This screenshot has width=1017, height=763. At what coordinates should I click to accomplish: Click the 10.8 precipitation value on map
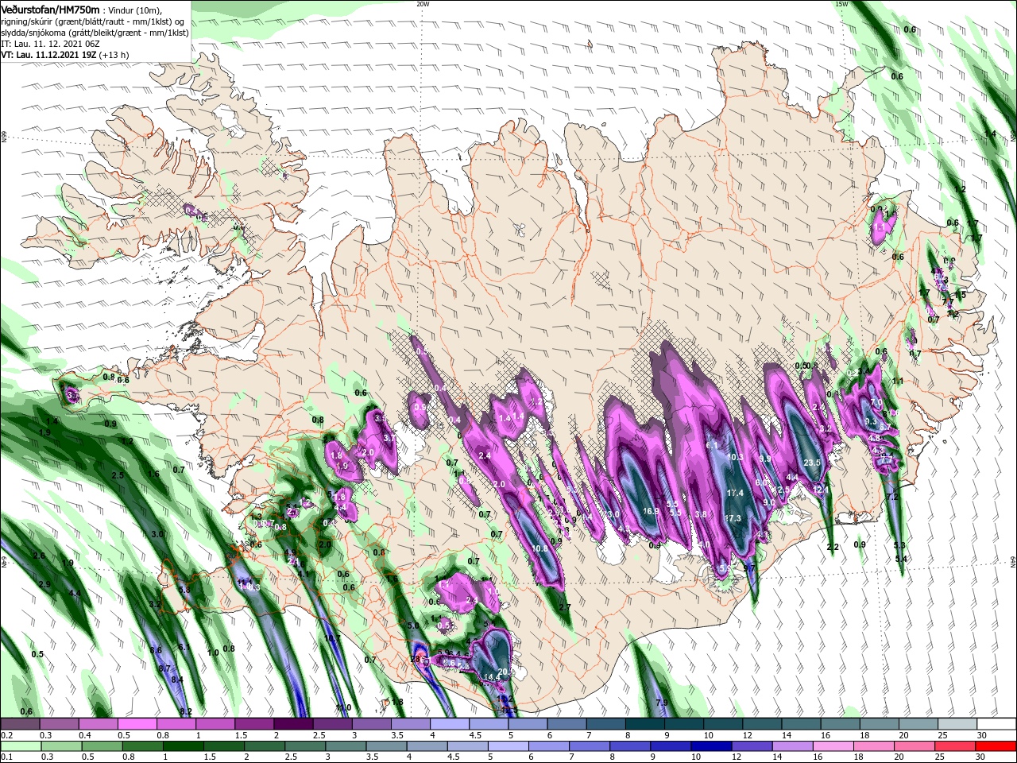click(x=539, y=548)
